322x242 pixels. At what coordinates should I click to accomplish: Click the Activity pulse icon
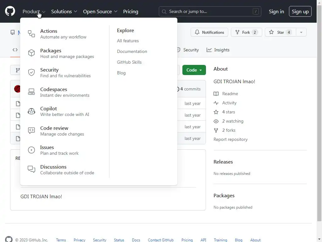(x=216, y=103)
